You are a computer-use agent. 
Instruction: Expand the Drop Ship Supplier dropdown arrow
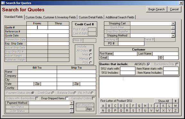[x=173, y=31]
